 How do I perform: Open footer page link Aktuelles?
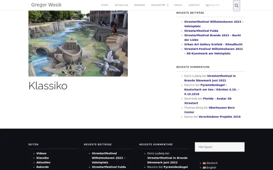coord(43,162)
